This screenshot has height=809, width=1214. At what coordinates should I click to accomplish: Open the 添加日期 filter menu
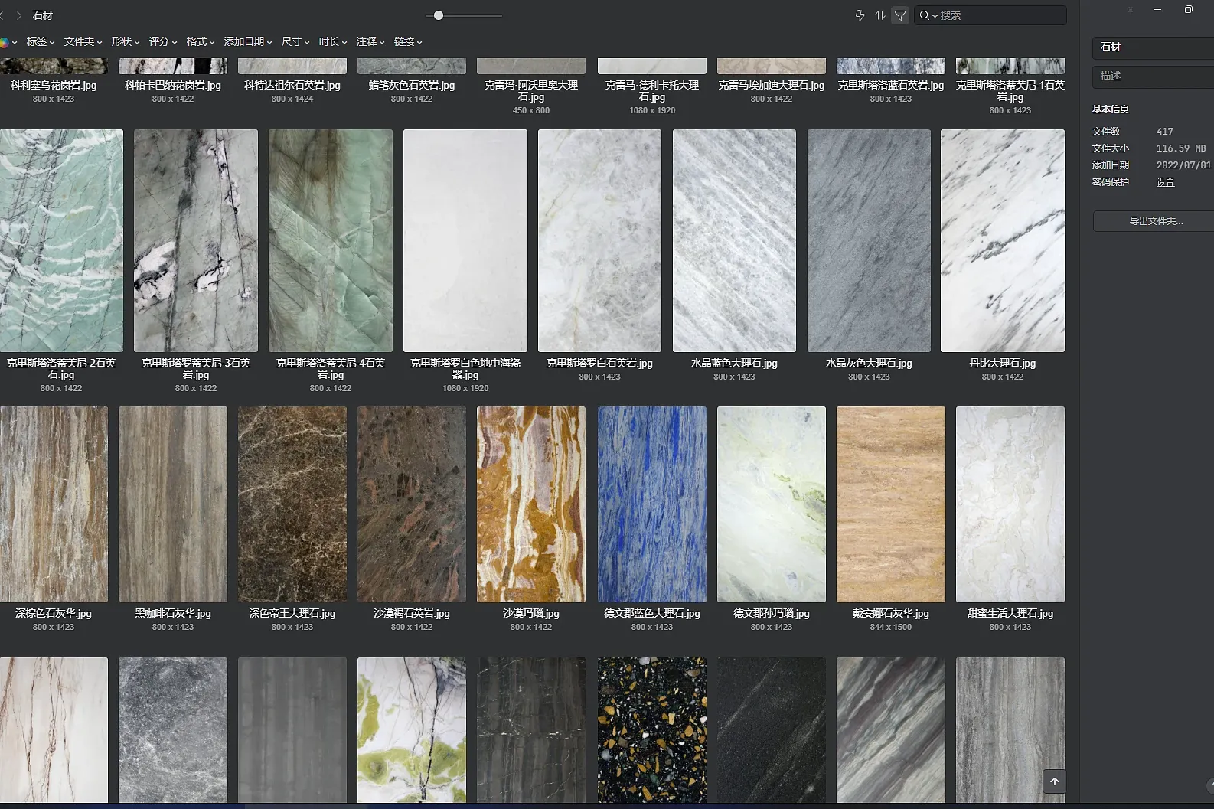[248, 42]
